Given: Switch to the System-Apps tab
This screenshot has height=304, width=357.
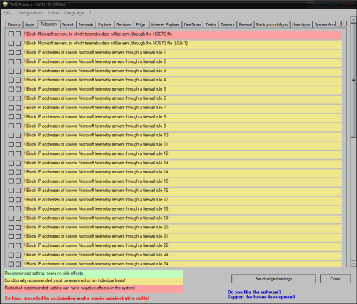Looking at the screenshot, I should click(x=324, y=24).
